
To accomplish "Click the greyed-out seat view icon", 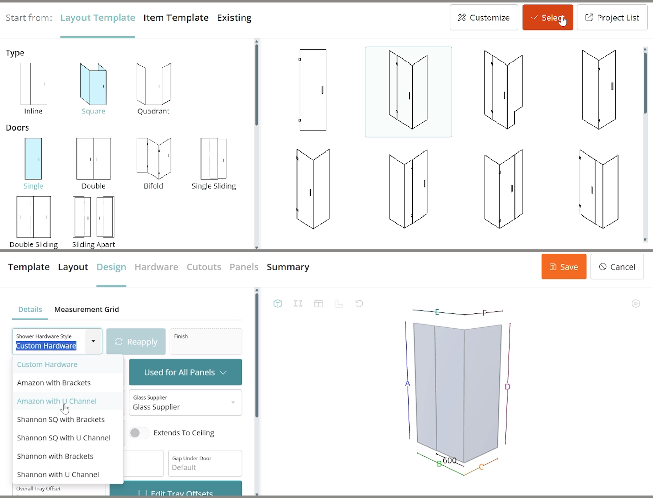I will (339, 303).
